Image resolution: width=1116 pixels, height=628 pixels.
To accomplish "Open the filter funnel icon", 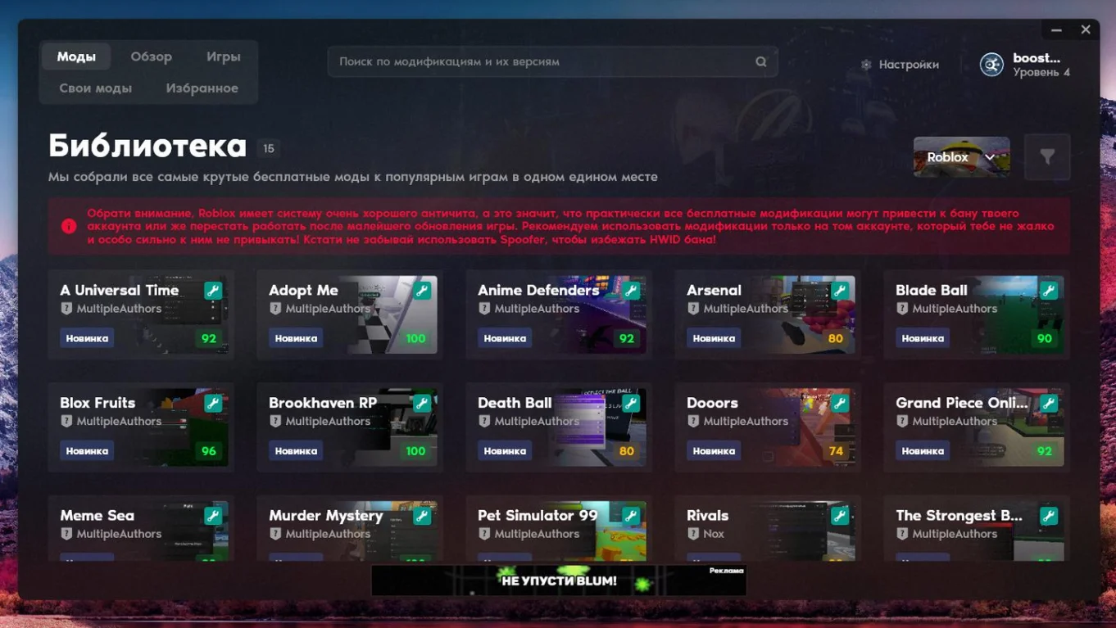I will (x=1046, y=157).
